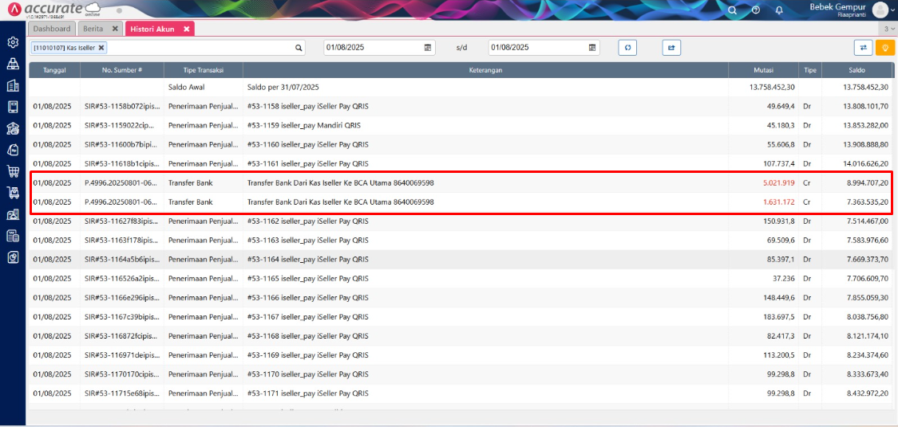Expand the user profile menu arrow
Image resolution: width=898 pixels, height=427 pixels.
(x=893, y=10)
